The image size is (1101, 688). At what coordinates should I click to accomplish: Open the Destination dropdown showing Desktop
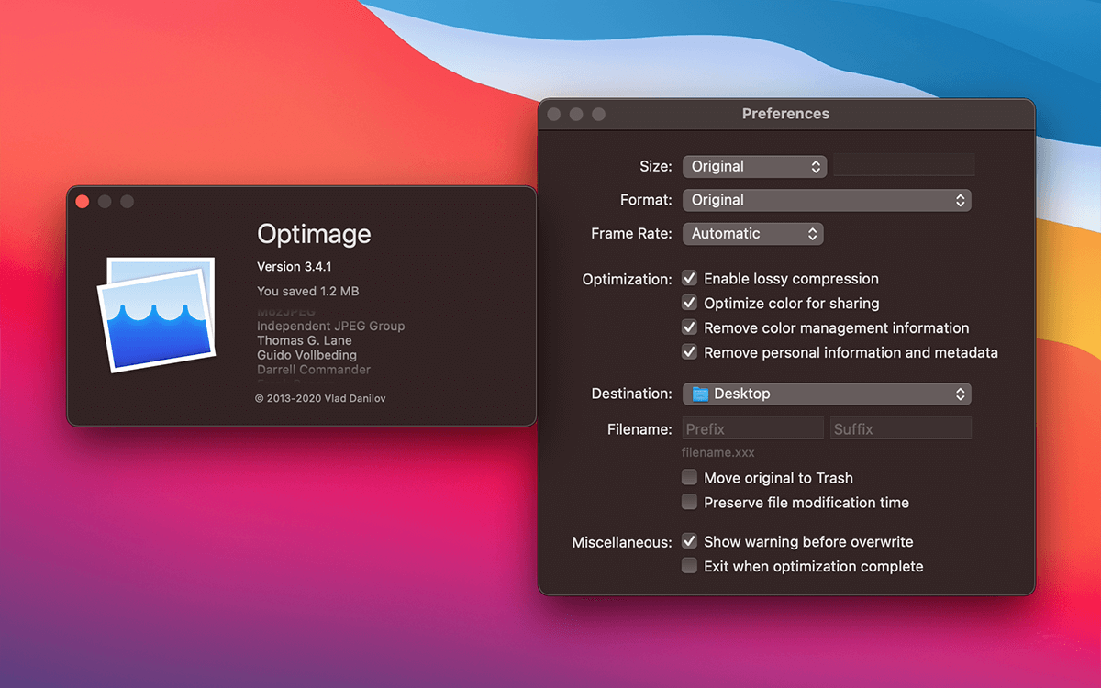point(827,394)
